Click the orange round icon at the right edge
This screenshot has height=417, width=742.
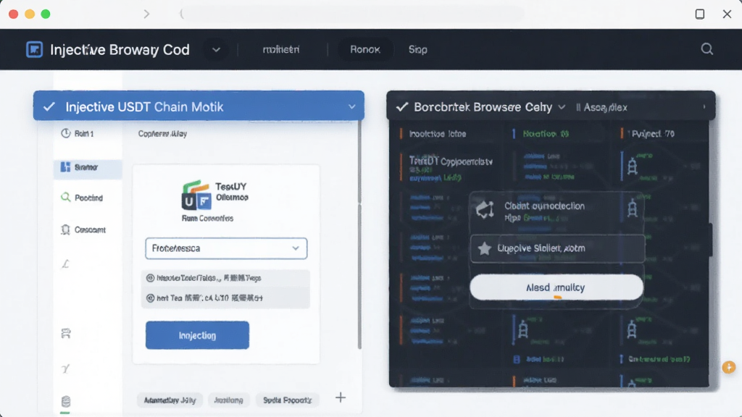[729, 367]
